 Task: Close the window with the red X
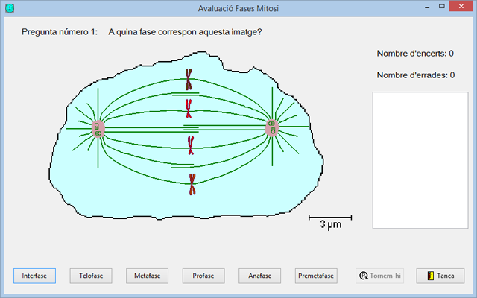[x=461, y=7]
